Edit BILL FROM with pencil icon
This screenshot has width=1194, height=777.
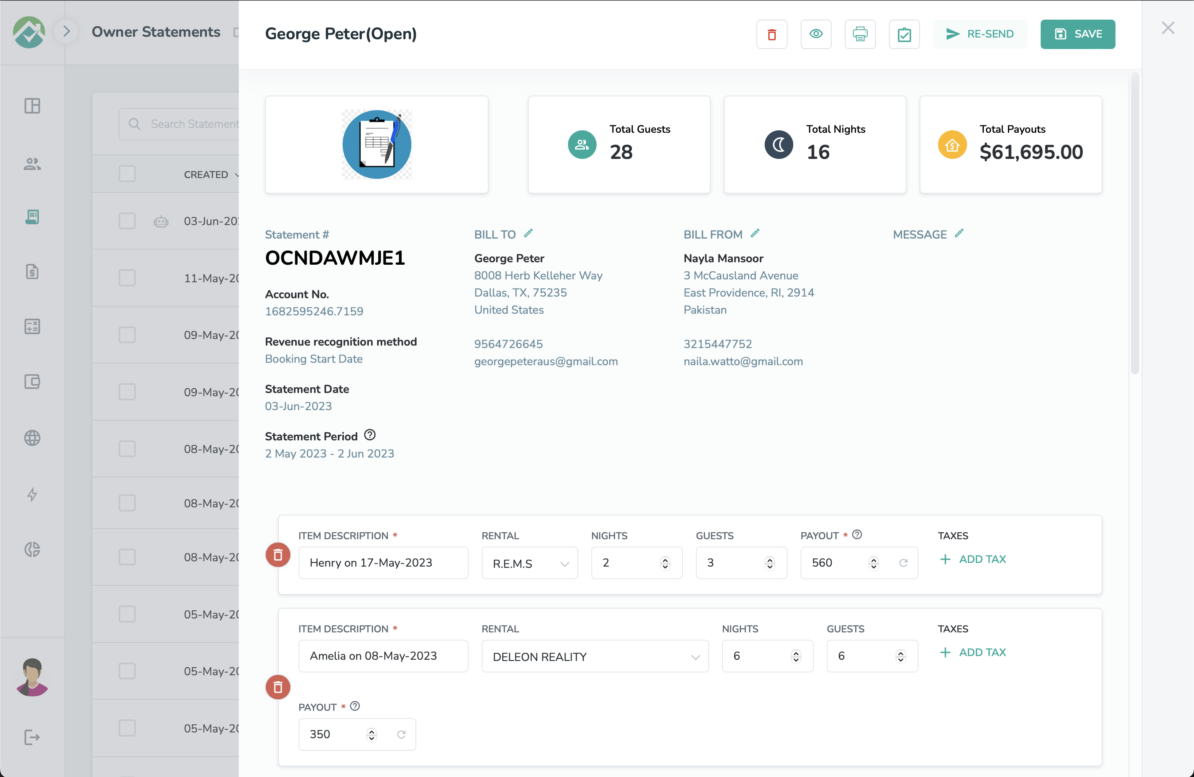755,234
